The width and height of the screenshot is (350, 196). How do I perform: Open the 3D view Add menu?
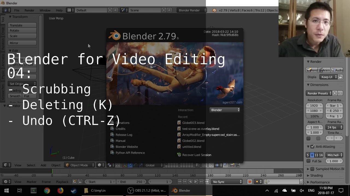[43, 165]
